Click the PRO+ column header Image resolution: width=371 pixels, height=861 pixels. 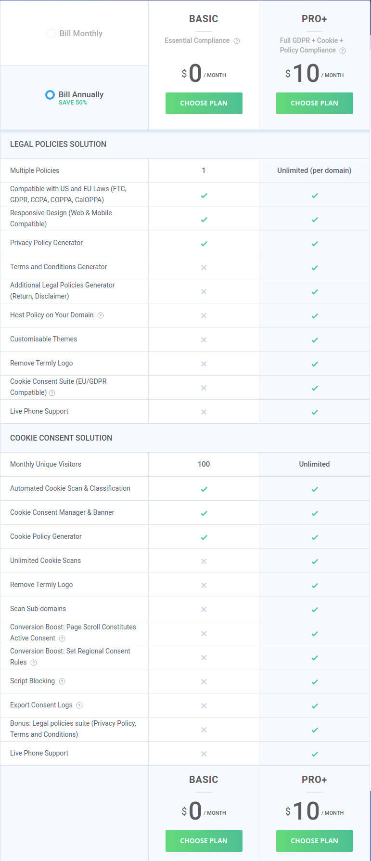pyautogui.click(x=314, y=18)
